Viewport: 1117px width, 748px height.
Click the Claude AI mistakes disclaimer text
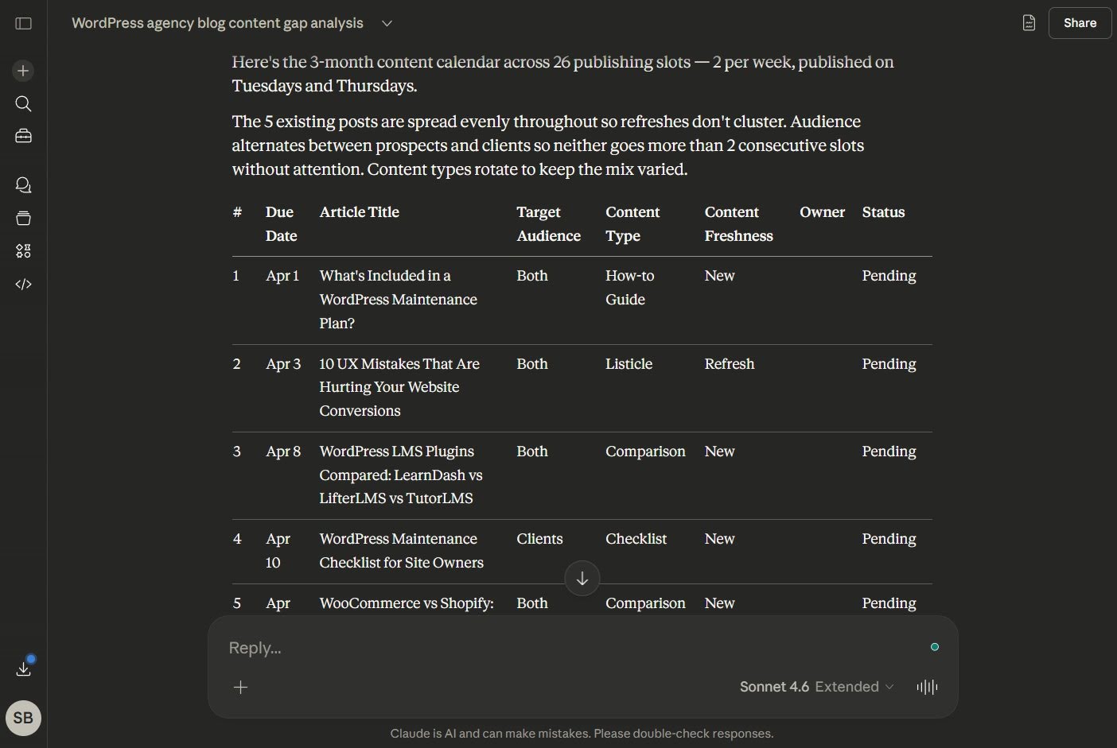click(582, 734)
